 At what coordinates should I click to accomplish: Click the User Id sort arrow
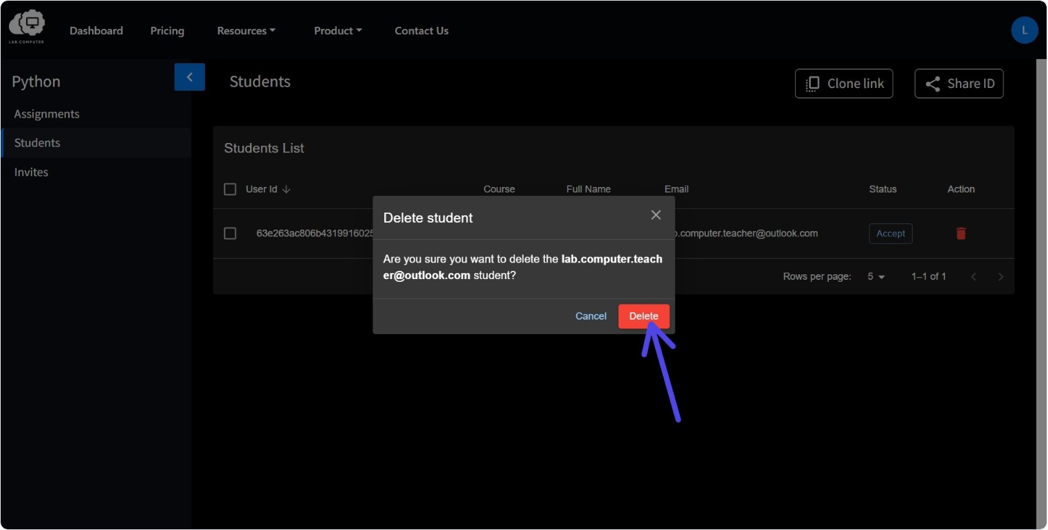pyautogui.click(x=287, y=189)
